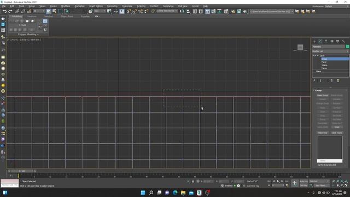
Task: Open the Modifier List dropdown
Action: tap(330, 51)
